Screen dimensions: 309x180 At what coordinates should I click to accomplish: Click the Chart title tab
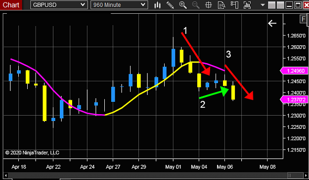11,5
